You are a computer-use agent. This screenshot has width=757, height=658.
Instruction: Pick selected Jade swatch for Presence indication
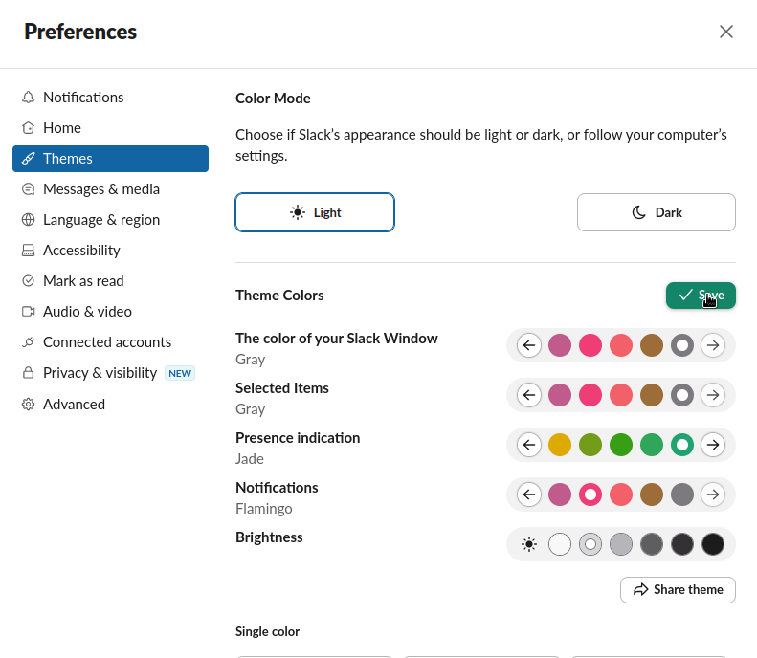click(x=682, y=445)
